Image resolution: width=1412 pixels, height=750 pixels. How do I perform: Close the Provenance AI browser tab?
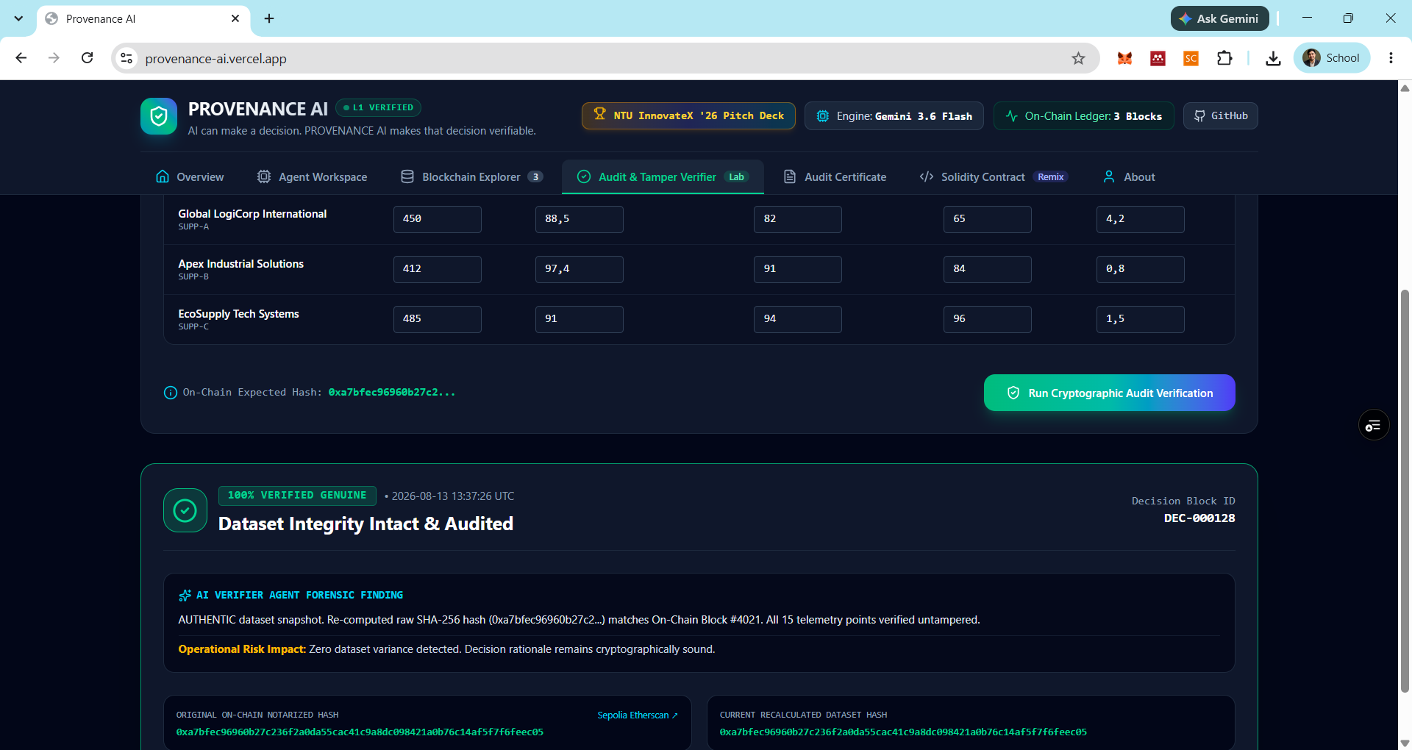point(235,18)
